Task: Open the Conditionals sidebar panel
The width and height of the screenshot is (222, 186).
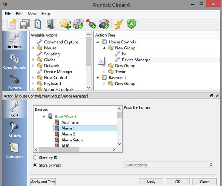Action: [x=15, y=62]
